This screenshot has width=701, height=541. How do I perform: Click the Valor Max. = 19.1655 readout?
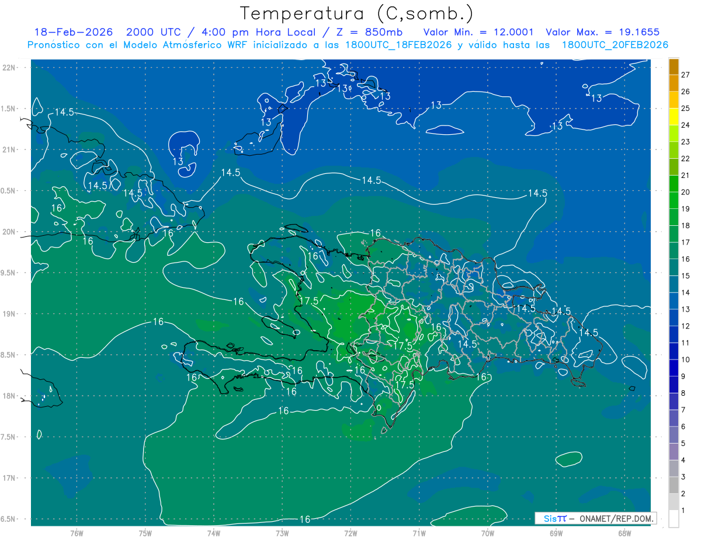602,32
